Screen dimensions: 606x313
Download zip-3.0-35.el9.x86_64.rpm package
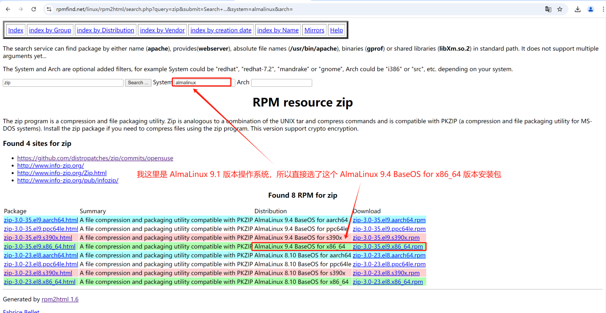(x=388, y=246)
